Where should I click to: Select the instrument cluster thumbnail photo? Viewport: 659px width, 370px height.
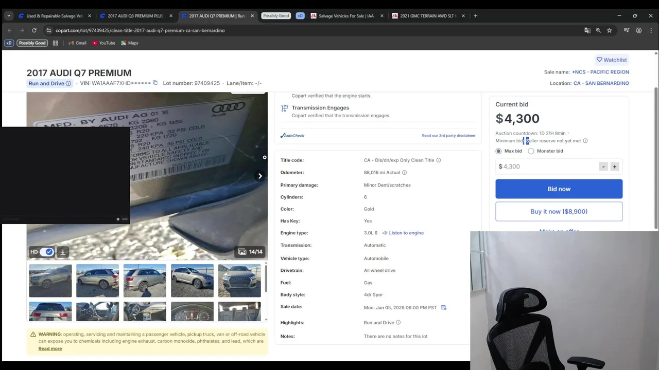(192, 311)
